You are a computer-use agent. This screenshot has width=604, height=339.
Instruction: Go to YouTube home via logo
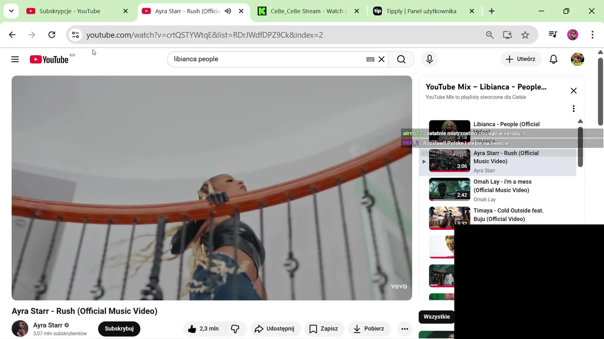[49, 59]
